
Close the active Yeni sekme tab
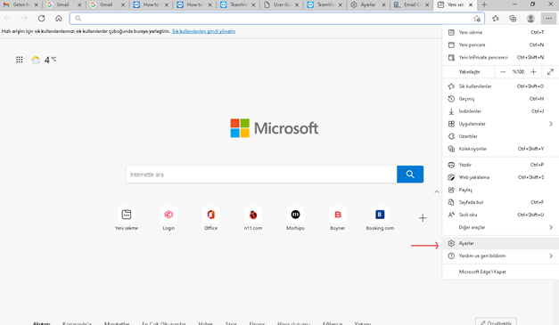471,5
